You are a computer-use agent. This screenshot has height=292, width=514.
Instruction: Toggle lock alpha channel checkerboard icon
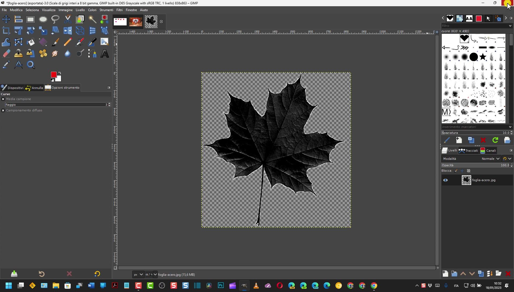coord(468,171)
